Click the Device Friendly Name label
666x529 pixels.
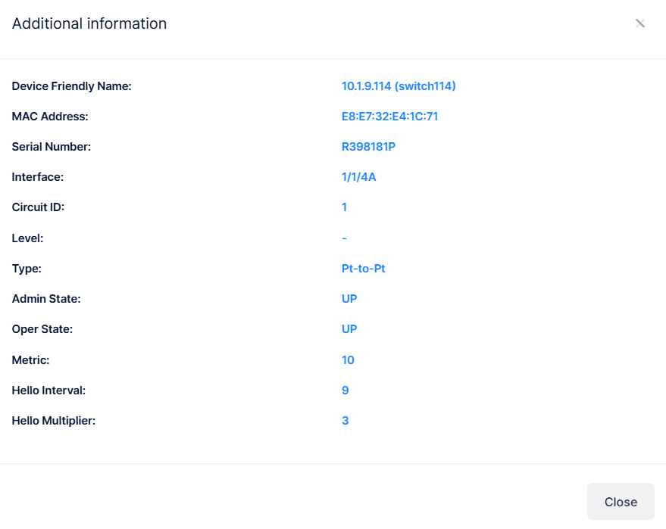[71, 86]
